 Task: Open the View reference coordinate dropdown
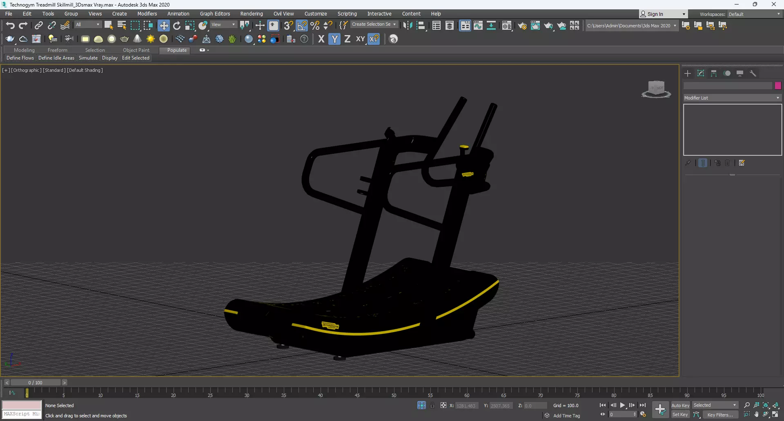[223, 25]
